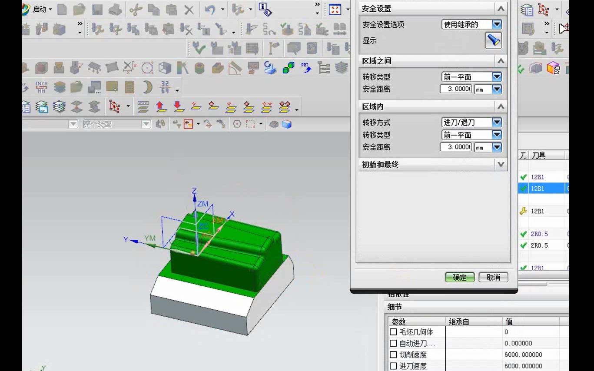This screenshot has width=594, height=371.
Task: Click the PRT navigator icon in the toolbar
Action: click(x=305, y=67)
